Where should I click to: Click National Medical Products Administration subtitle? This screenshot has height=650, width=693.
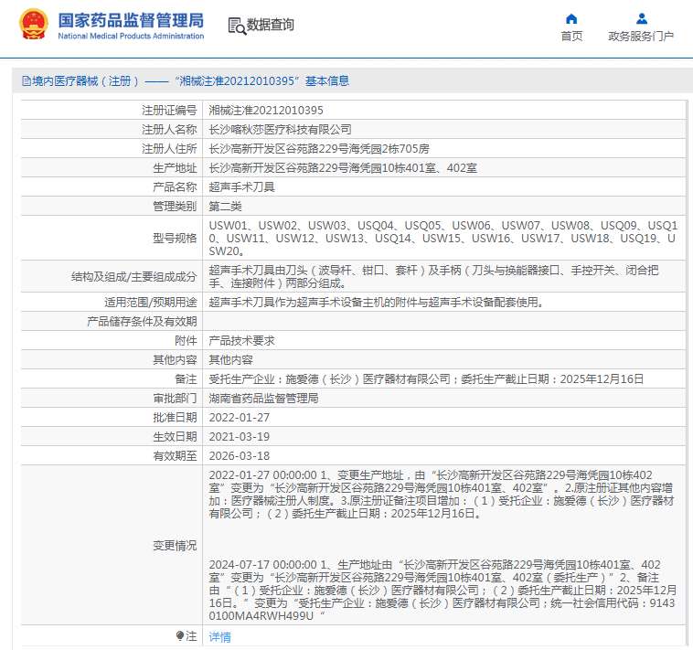pyautogui.click(x=131, y=36)
